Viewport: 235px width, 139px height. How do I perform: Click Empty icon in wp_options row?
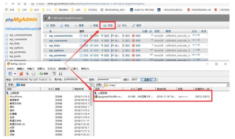123,50
